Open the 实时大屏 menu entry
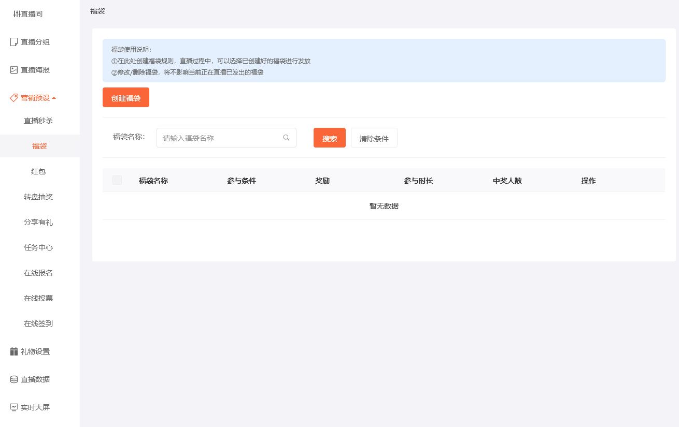The image size is (679, 427). coord(35,407)
